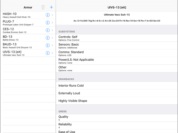Open info icon for BAUD-13
Viewport: 178px width, 133px height.
point(48,45)
